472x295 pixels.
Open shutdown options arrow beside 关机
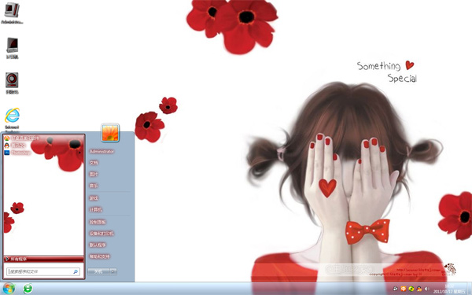tap(113, 271)
